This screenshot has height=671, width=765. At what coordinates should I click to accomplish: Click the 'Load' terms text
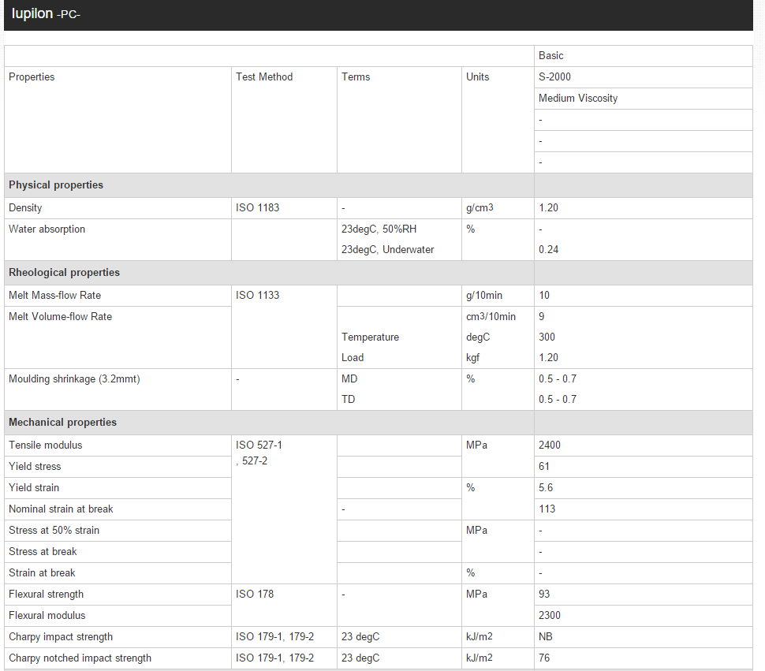353,358
